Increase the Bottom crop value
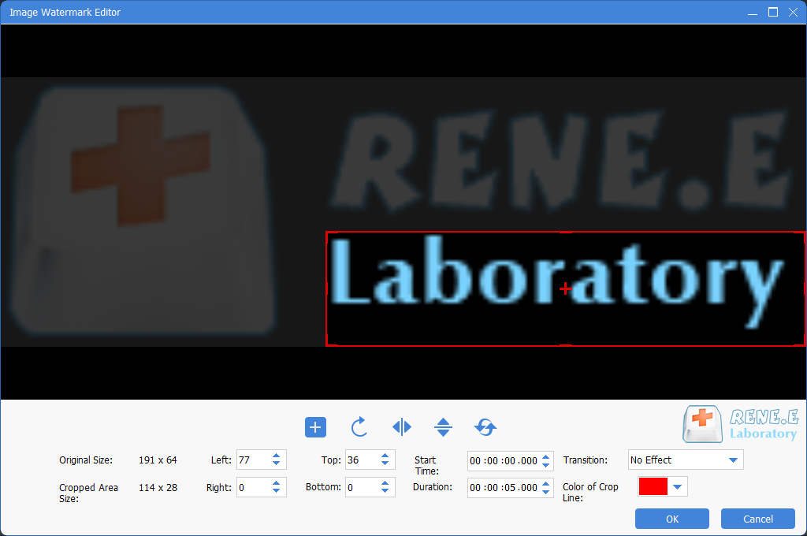Screen dimensions: 807x536 coord(385,483)
